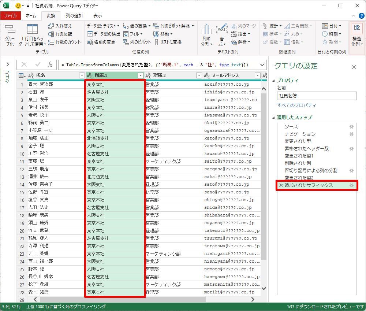
Task: Click the 列の分割 (Split Column) icon
Action: (x=206, y=30)
